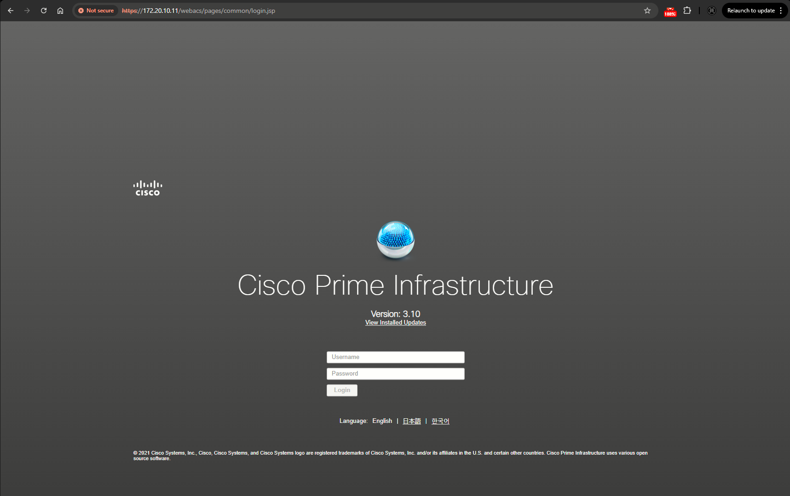The width and height of the screenshot is (790, 496).
Task: Click the Prime Infrastructure globe image
Action: (x=396, y=240)
